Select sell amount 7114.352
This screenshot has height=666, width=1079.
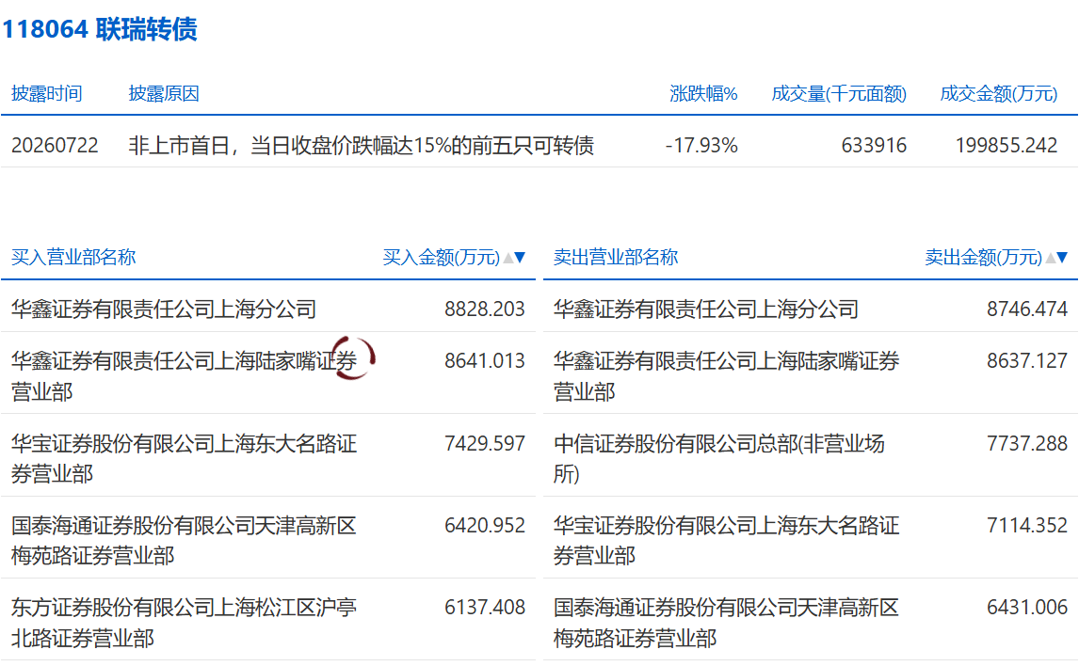[1026, 525]
